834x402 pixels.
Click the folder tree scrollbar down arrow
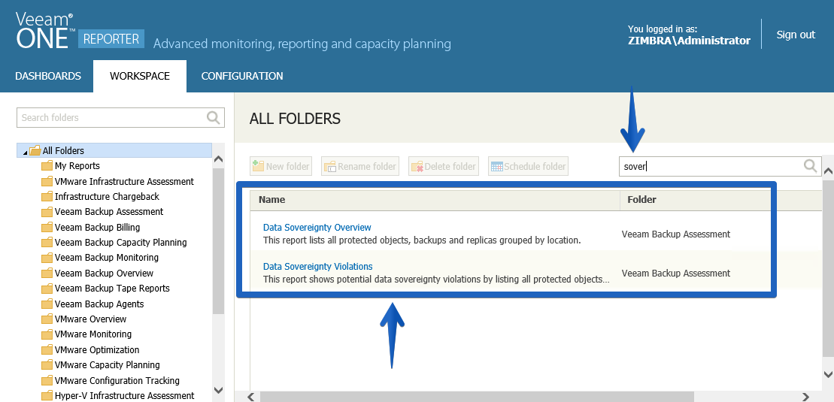coord(218,390)
